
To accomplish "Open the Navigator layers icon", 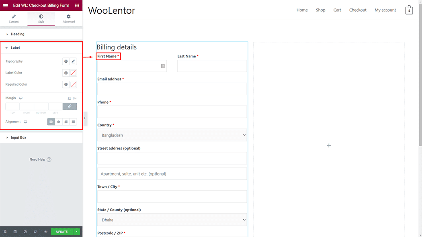I will tap(15, 232).
